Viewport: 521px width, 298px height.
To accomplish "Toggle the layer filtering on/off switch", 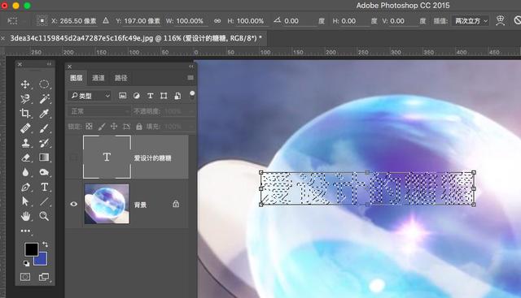I will [192, 95].
